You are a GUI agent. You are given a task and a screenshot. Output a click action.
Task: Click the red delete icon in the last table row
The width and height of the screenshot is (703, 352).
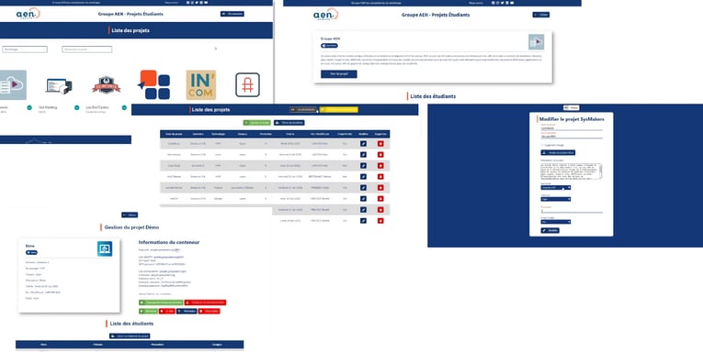click(x=380, y=221)
